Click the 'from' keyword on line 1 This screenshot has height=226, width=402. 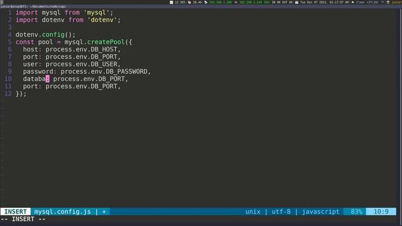coord(72,13)
